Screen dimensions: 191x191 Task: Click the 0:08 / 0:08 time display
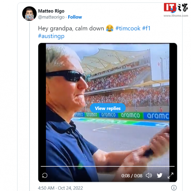(132, 176)
